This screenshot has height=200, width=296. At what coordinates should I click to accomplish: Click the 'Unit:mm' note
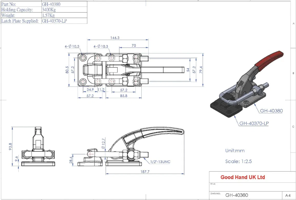coord(235,151)
